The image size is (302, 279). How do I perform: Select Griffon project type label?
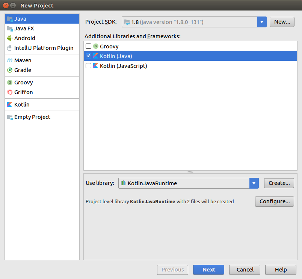pos(24,92)
